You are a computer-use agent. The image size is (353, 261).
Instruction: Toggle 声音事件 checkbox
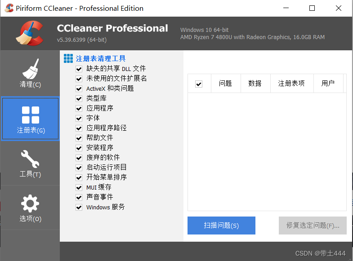coord(79,197)
